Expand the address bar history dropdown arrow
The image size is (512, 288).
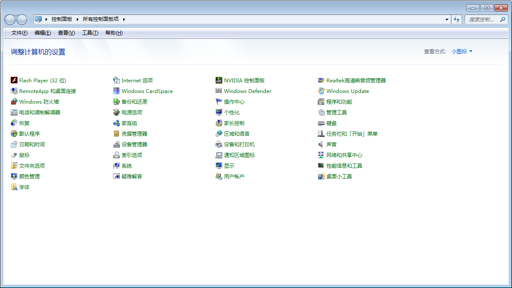coord(447,19)
